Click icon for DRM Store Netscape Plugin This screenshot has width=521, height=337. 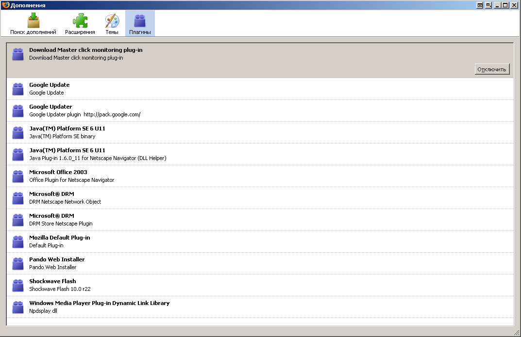18,220
